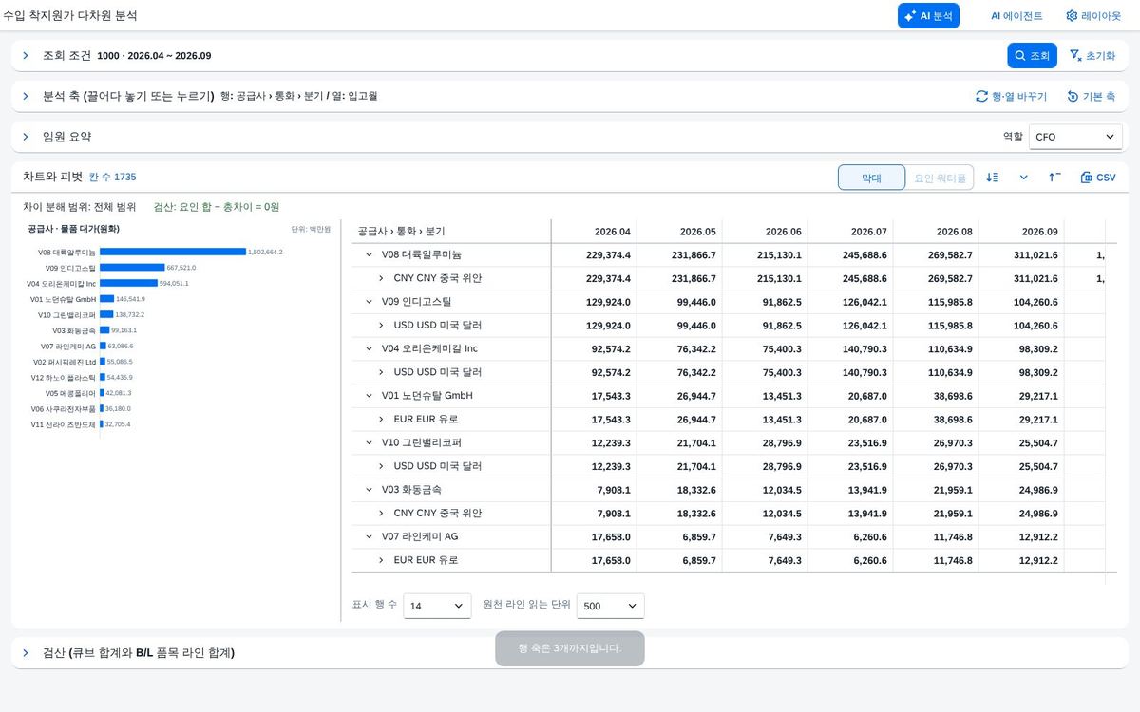Collapse V04 오리온케미칼 Inc row
Screen dimensions: 1140x712
(x=370, y=348)
